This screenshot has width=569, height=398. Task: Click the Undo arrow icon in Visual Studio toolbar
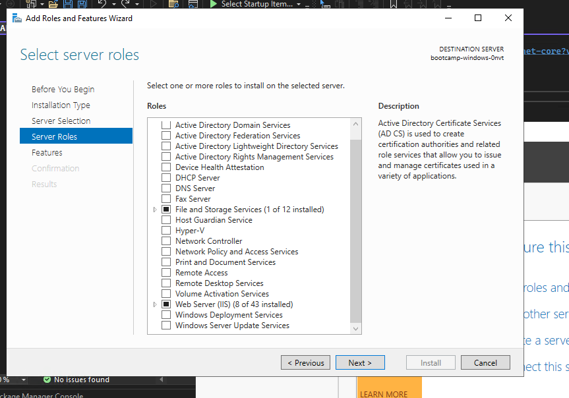pyautogui.click(x=102, y=4)
